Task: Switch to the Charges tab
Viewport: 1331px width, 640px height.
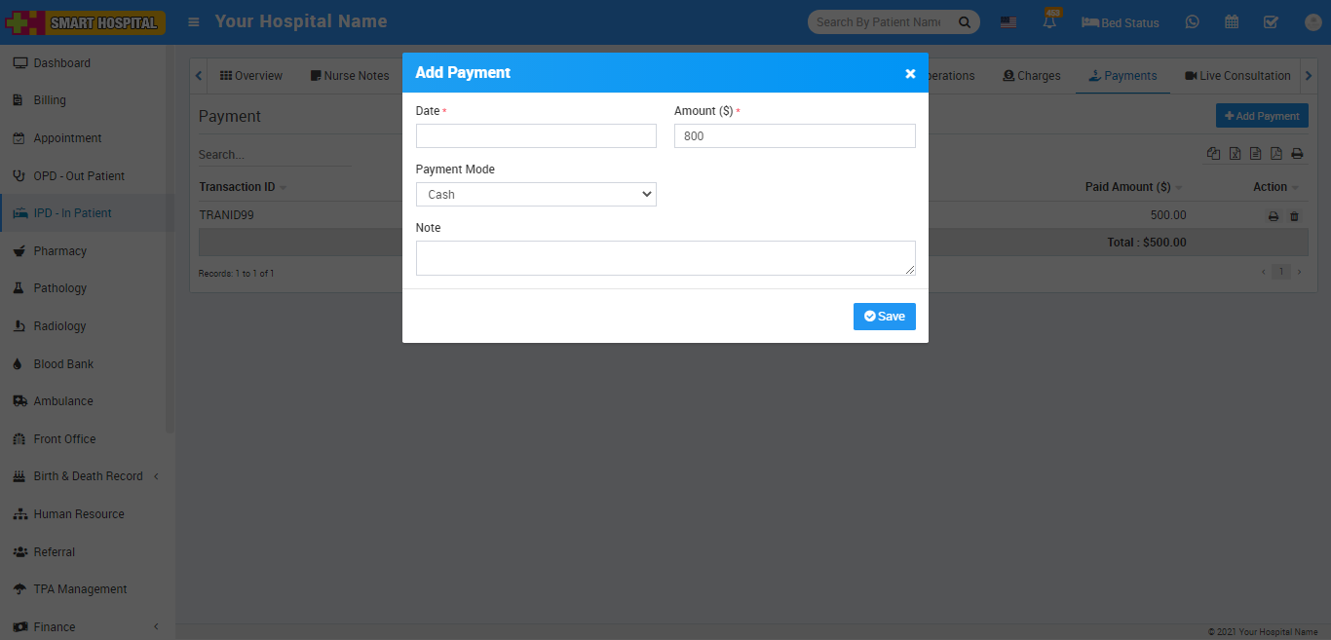Action: [x=1031, y=76]
